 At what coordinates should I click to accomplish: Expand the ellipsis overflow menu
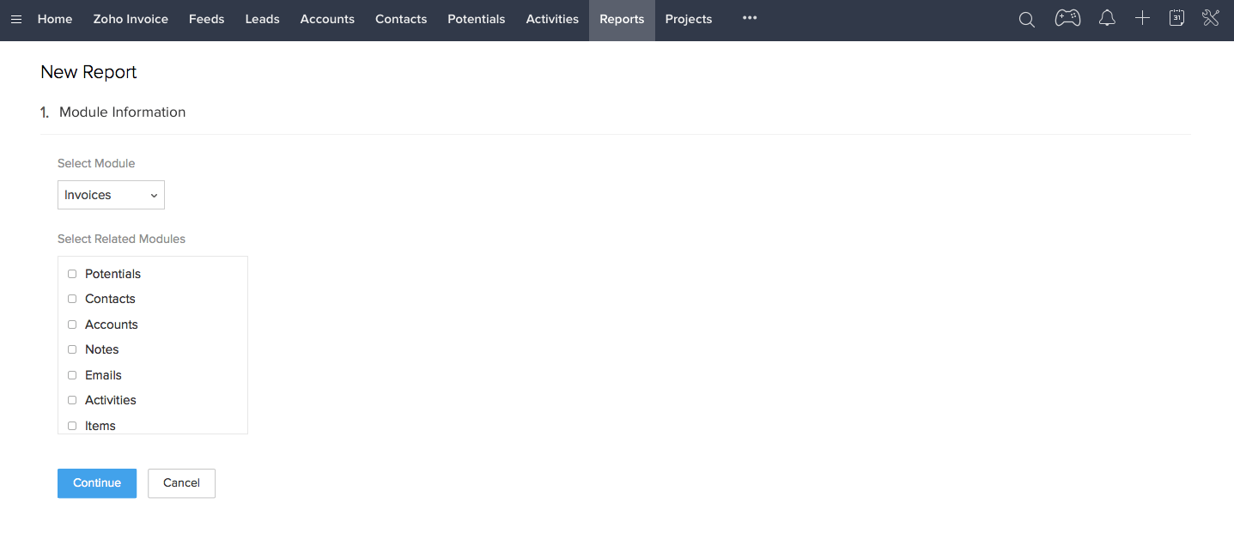[749, 18]
